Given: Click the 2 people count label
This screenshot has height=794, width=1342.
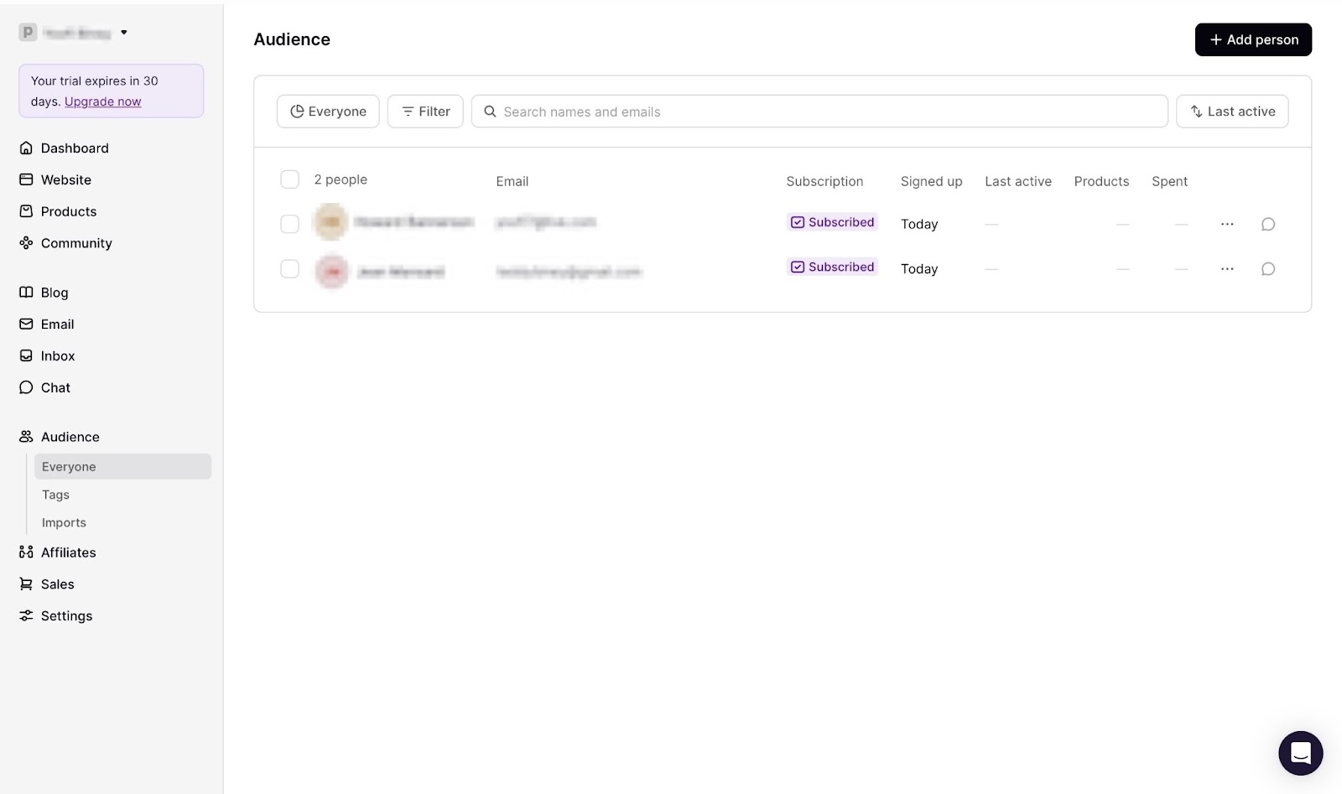Looking at the screenshot, I should tap(341, 179).
